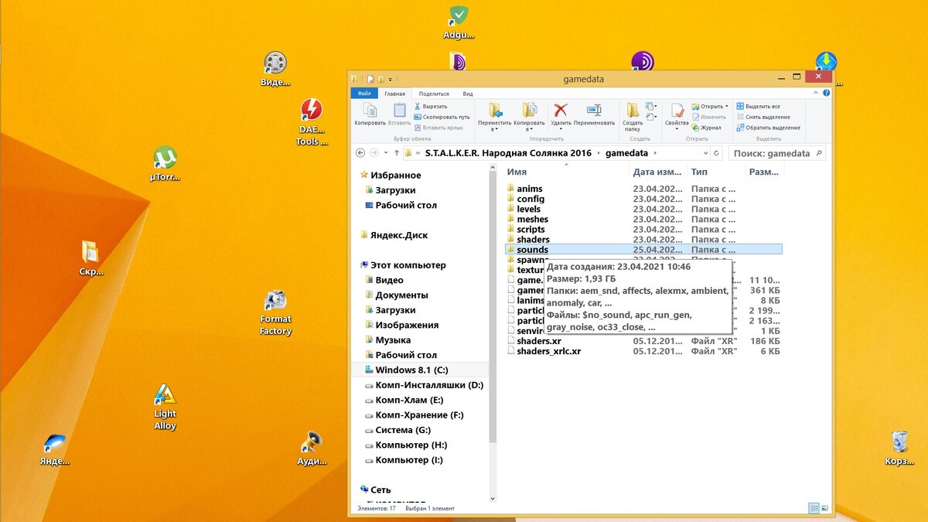This screenshot has width=928, height=522.
Task: Select the scripts folder
Action: coord(531,229)
